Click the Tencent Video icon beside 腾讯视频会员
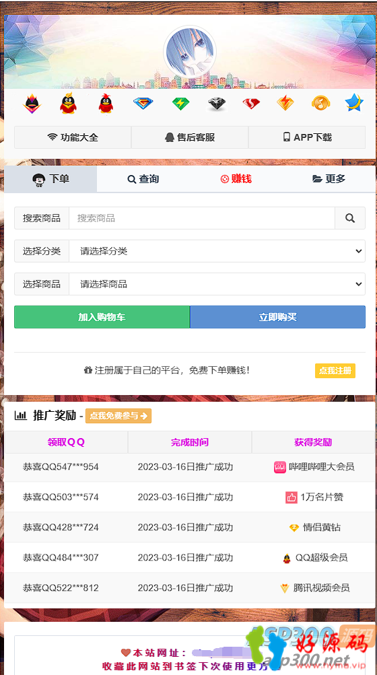377x675 pixels. pos(284,588)
